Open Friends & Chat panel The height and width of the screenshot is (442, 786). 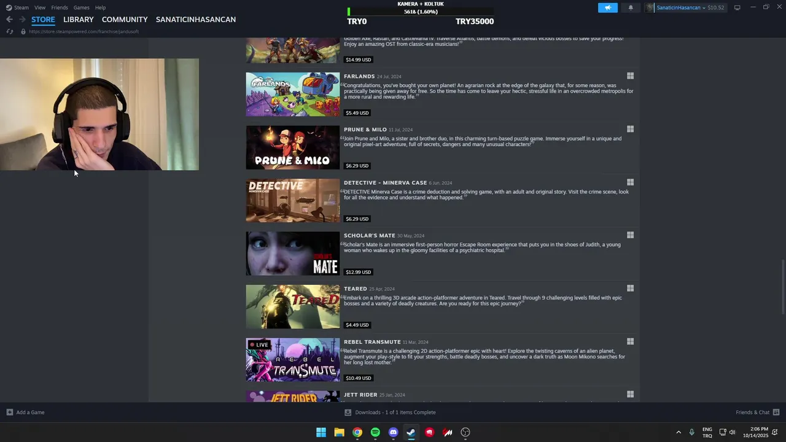757,413
